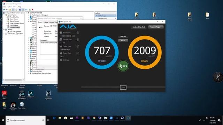Screen dimensions: 223x125
Task: Open AMD Ryzen Master desktop icon
Action: (13, 106)
